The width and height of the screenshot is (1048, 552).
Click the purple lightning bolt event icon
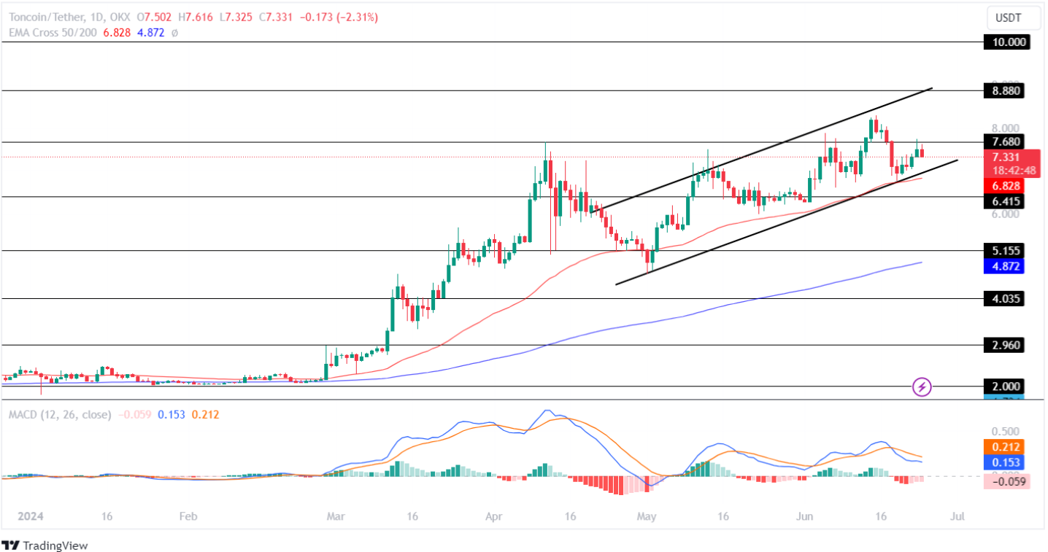(x=922, y=387)
